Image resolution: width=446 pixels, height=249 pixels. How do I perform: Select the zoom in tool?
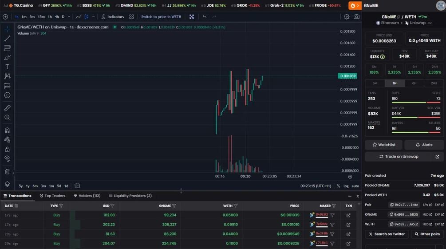click(x=7, y=117)
